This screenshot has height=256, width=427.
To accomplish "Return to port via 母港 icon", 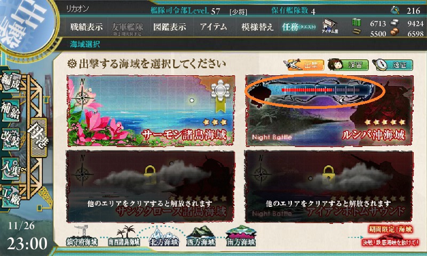I will coord(38,137).
